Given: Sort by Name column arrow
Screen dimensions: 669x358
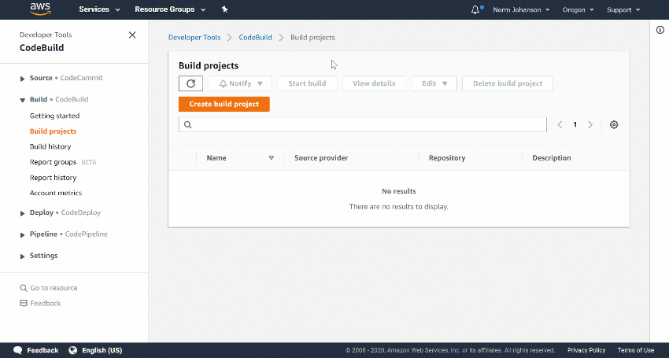Looking at the screenshot, I should (271, 158).
